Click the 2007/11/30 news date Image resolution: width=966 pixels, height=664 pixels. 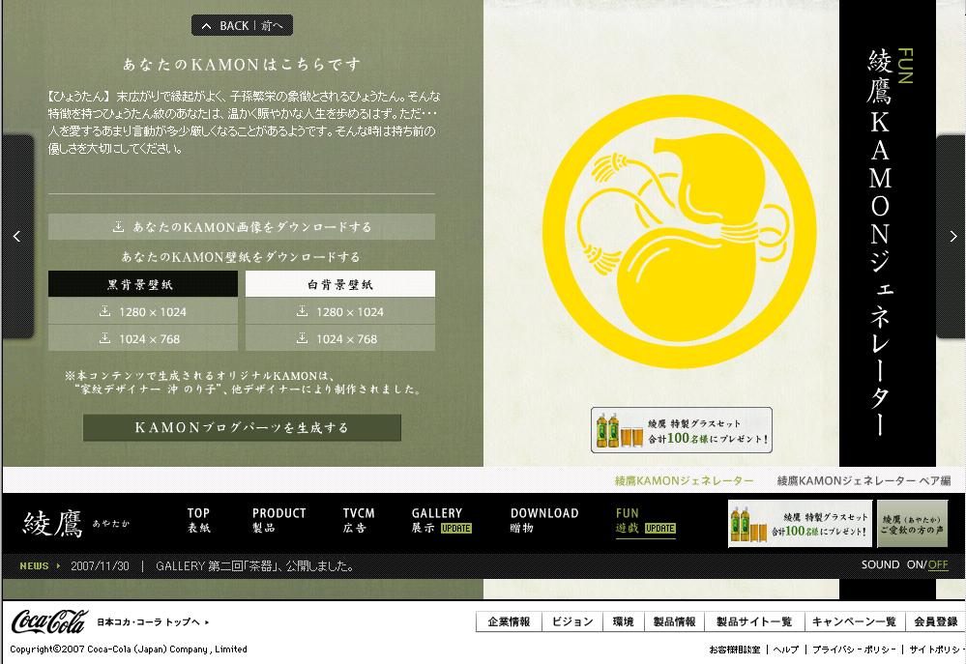100,566
